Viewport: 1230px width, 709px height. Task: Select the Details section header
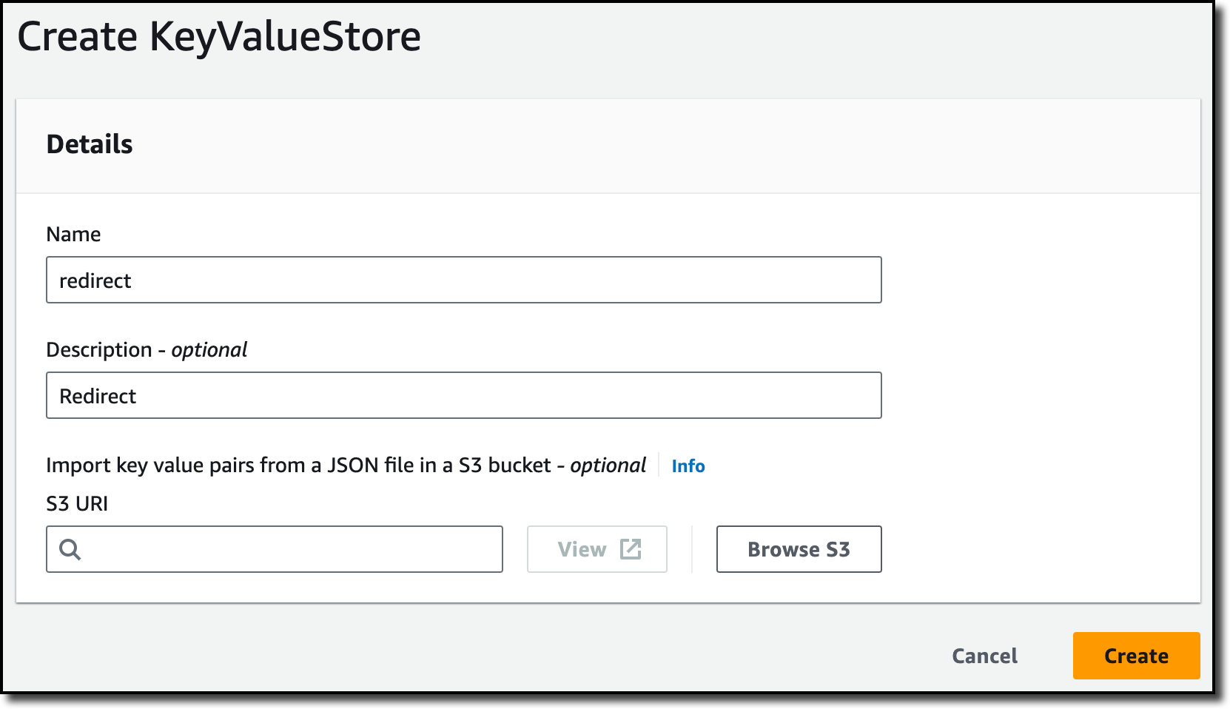click(x=90, y=144)
